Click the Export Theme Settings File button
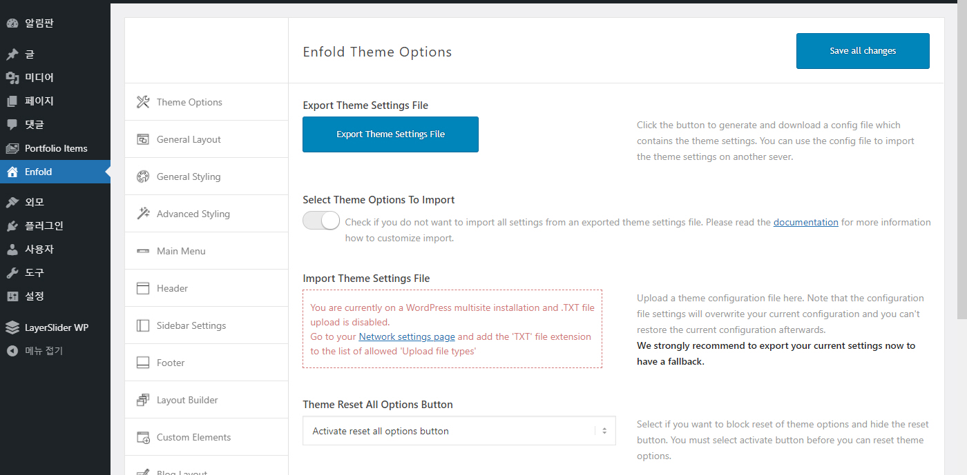This screenshot has height=475, width=967. click(x=390, y=134)
